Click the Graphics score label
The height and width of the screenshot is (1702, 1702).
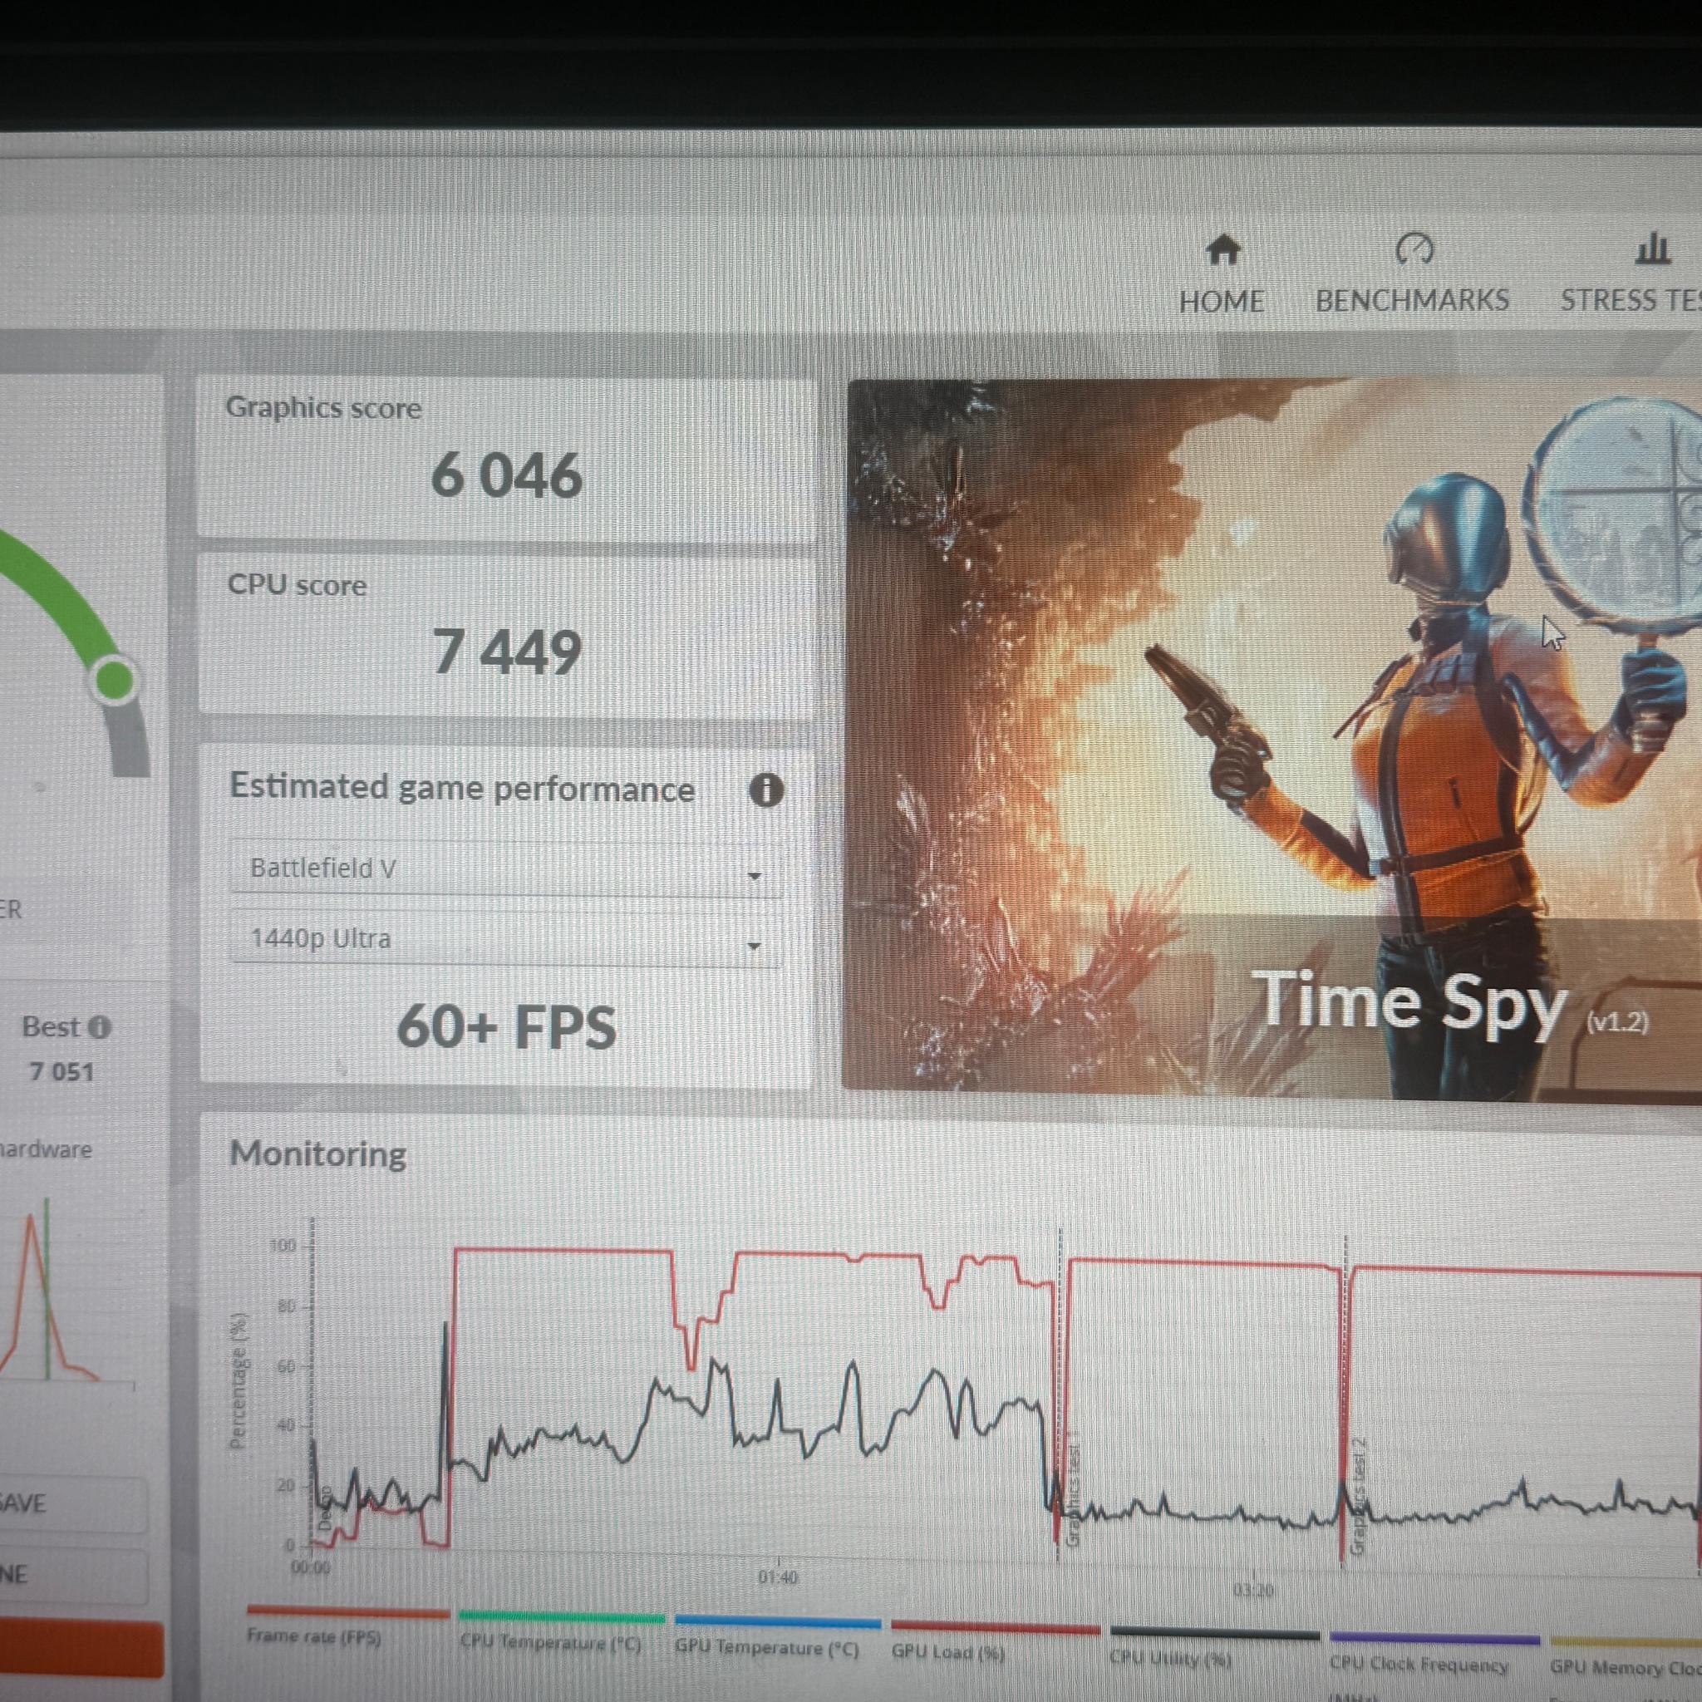pyautogui.click(x=323, y=407)
